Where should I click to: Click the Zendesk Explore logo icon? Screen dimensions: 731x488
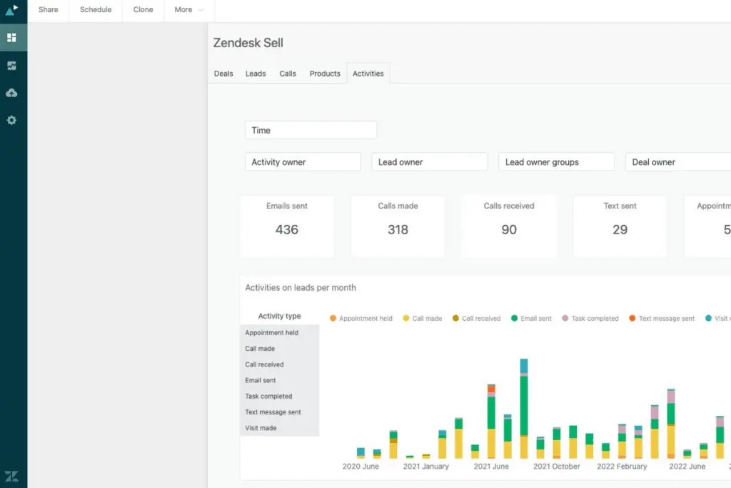click(x=11, y=10)
